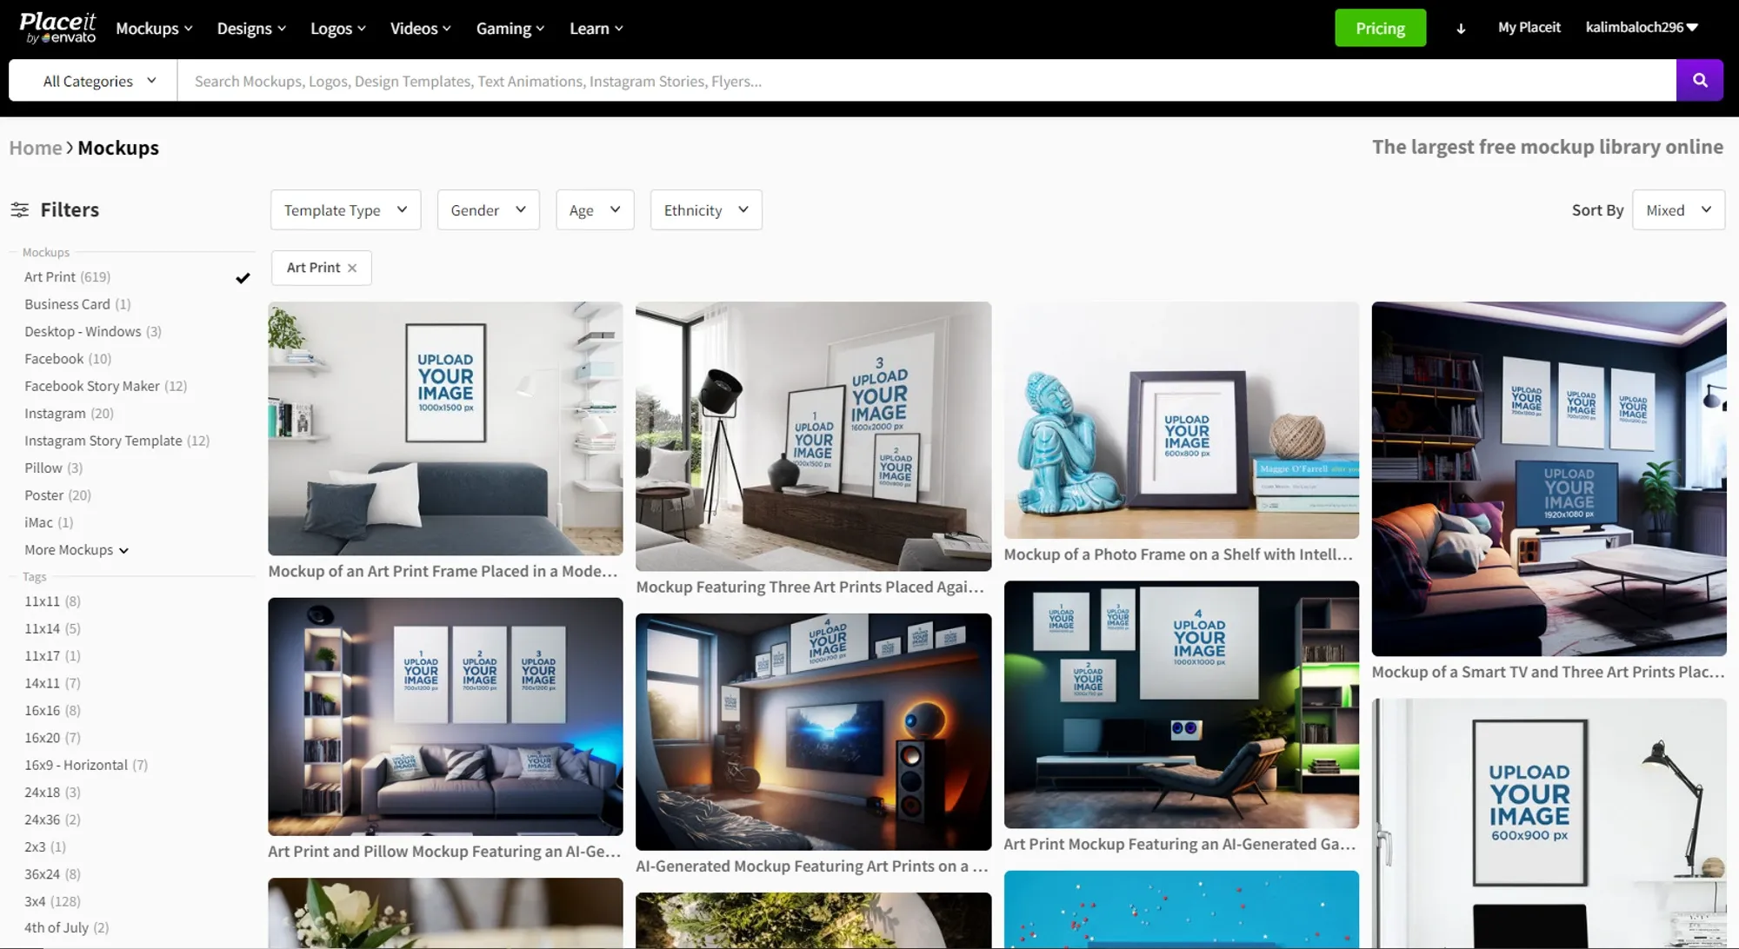This screenshot has height=949, width=1739.
Task: Open the Designs menu
Action: pyautogui.click(x=251, y=29)
